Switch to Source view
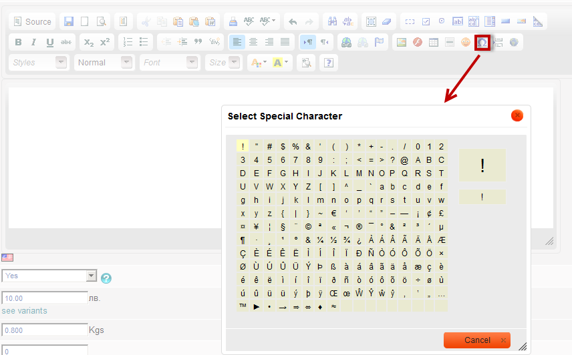Image resolution: width=572 pixels, height=355 pixels. point(32,21)
